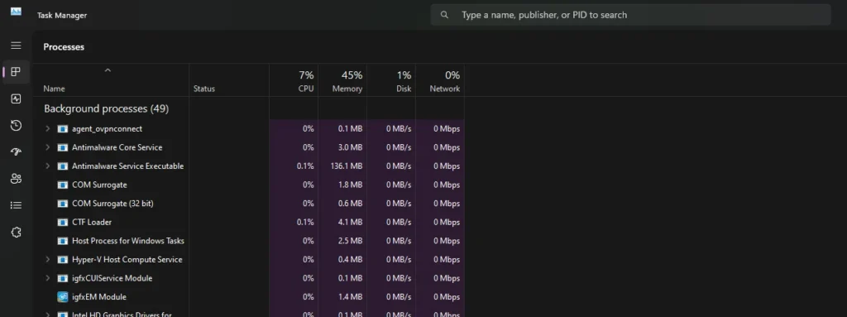Click the search box to find a process
The image size is (847, 317).
click(x=630, y=15)
